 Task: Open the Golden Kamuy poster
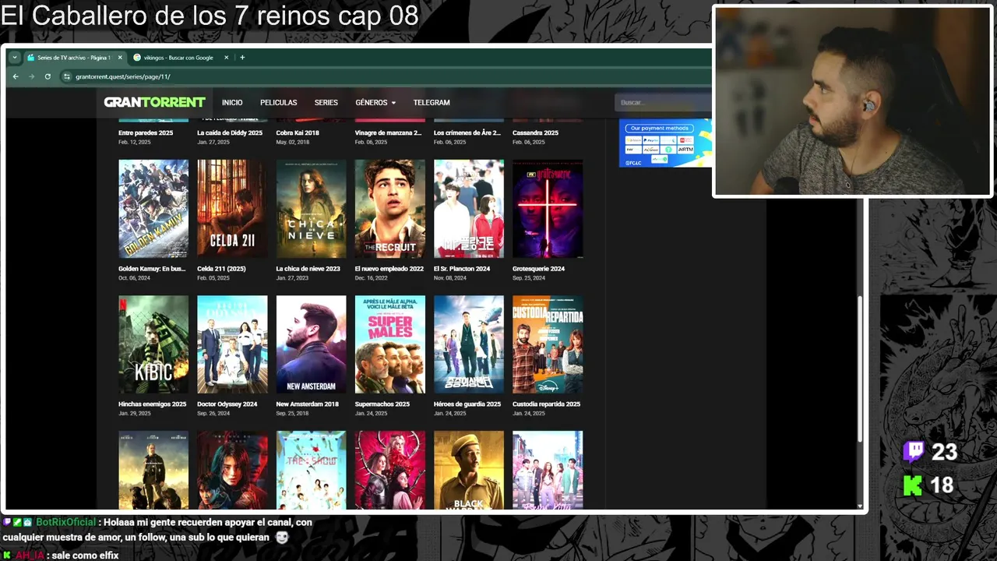pyautogui.click(x=153, y=209)
